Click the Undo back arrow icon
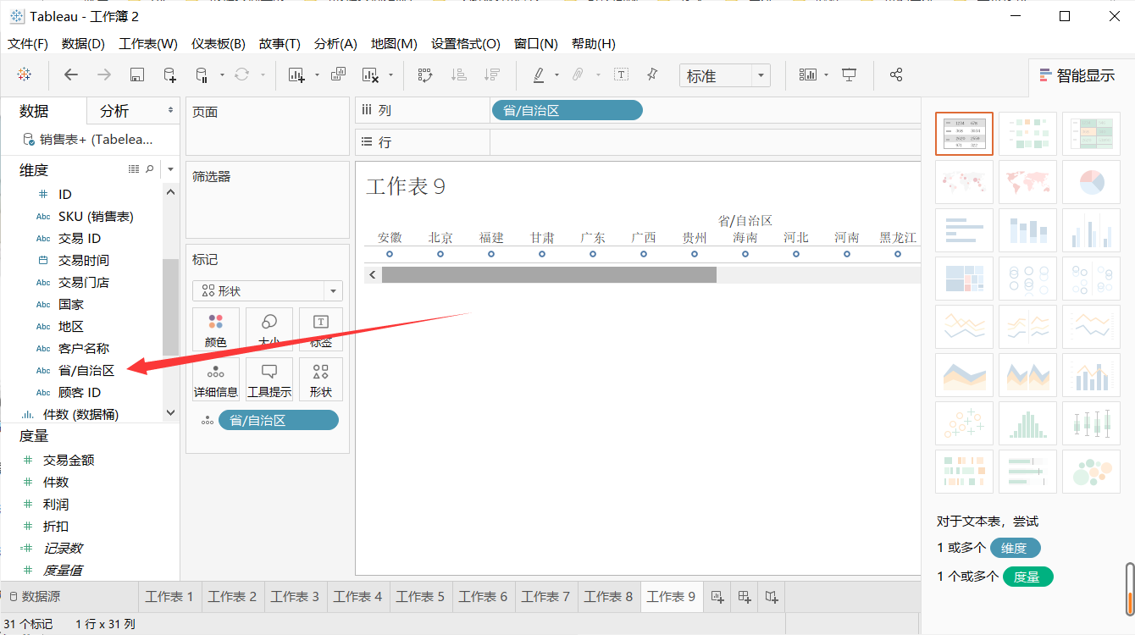The width and height of the screenshot is (1135, 635). [x=71, y=75]
